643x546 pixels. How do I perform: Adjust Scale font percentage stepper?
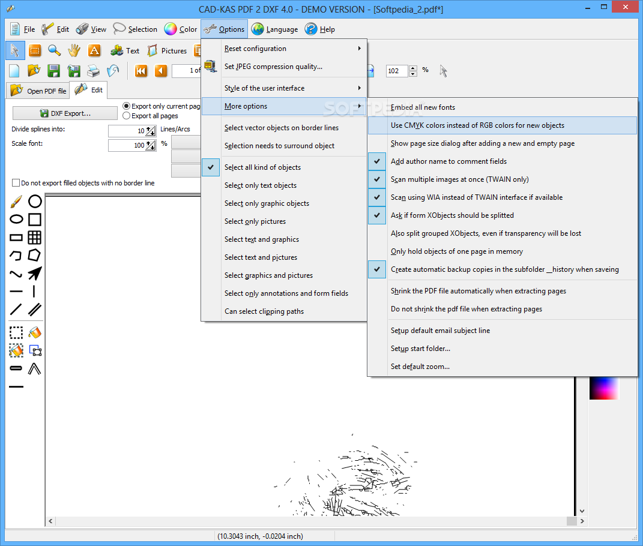pos(151,145)
